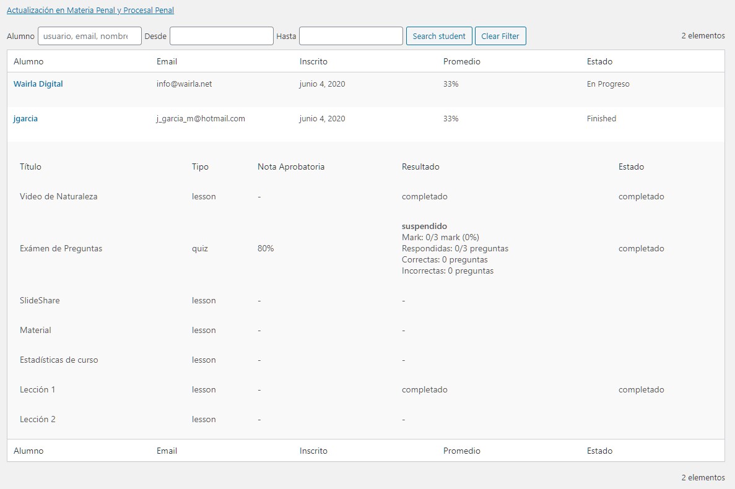Select the Promedio footer column label
Viewport: 735px width, 489px height.
[x=462, y=451]
